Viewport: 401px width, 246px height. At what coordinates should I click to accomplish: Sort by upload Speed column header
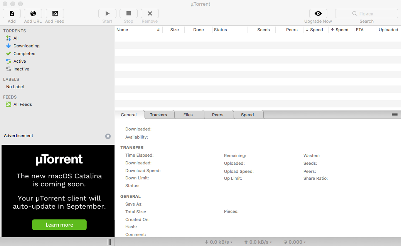(x=341, y=30)
